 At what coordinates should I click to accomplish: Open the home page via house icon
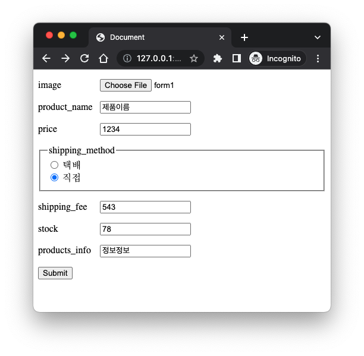click(x=103, y=58)
